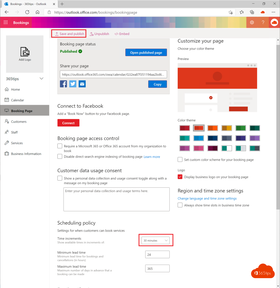Open Services in sidebar

click(25, 143)
